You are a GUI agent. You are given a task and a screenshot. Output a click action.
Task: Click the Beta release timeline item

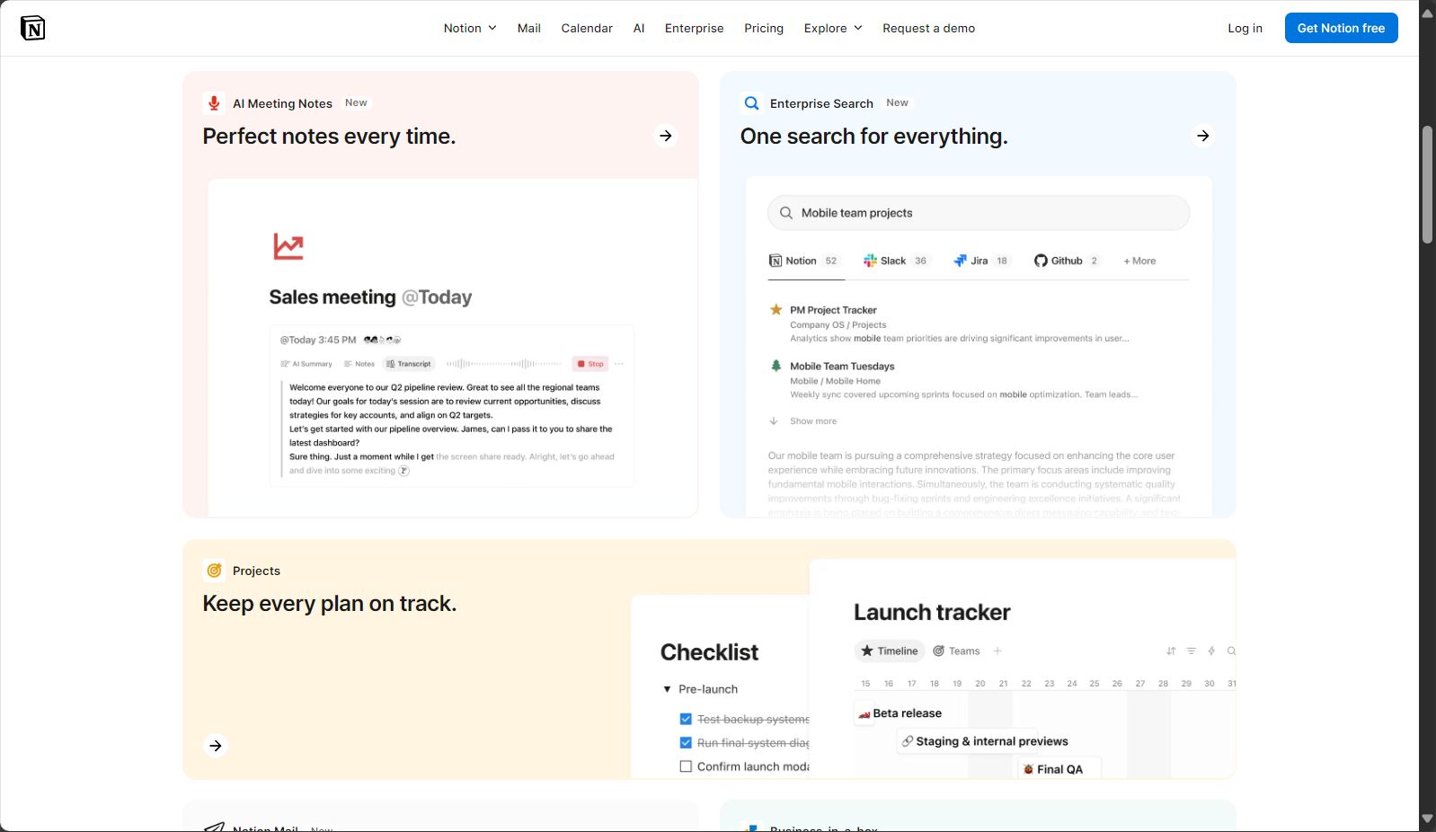coord(900,713)
